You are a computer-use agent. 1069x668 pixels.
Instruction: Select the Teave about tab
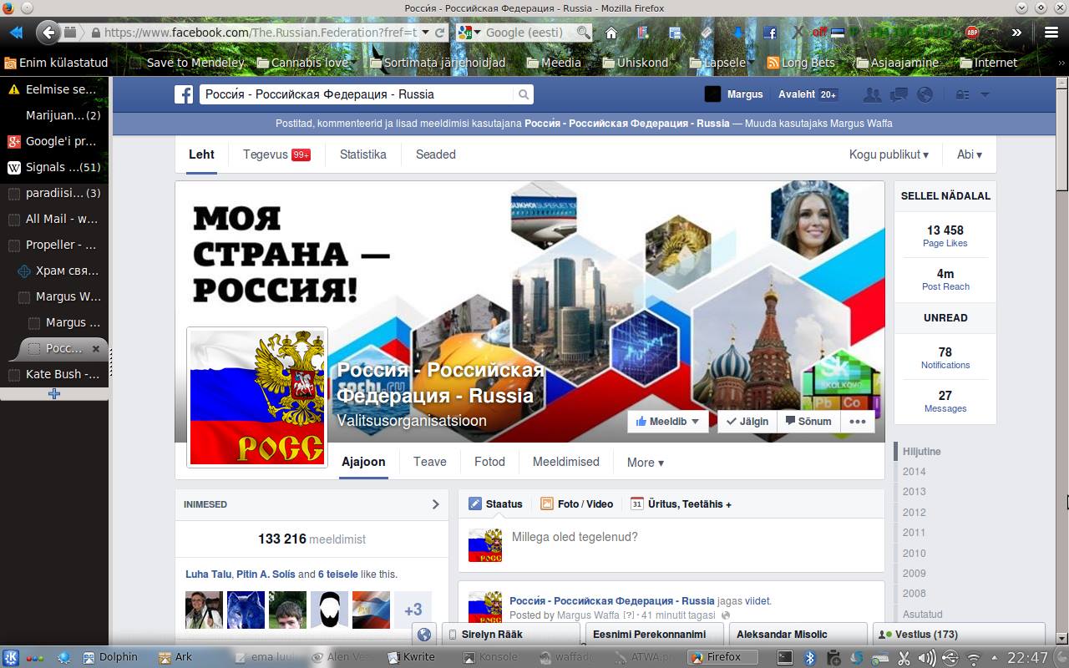[430, 462]
